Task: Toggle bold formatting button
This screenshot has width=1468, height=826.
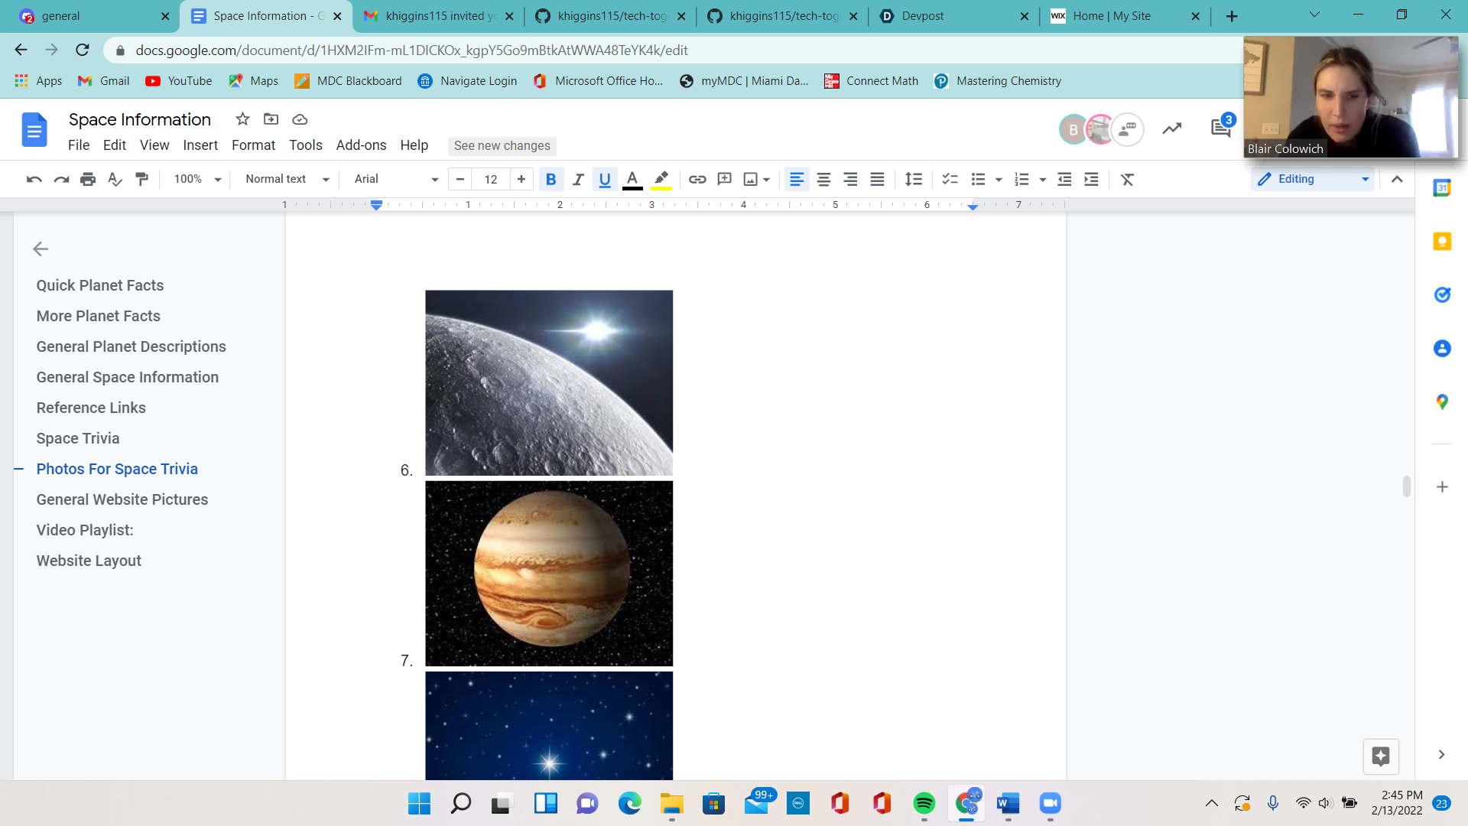Action: [x=550, y=179]
